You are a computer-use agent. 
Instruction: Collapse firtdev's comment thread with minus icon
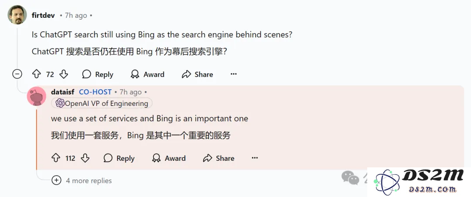click(x=17, y=74)
